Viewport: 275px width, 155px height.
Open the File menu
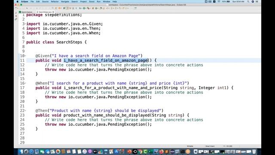32,1
